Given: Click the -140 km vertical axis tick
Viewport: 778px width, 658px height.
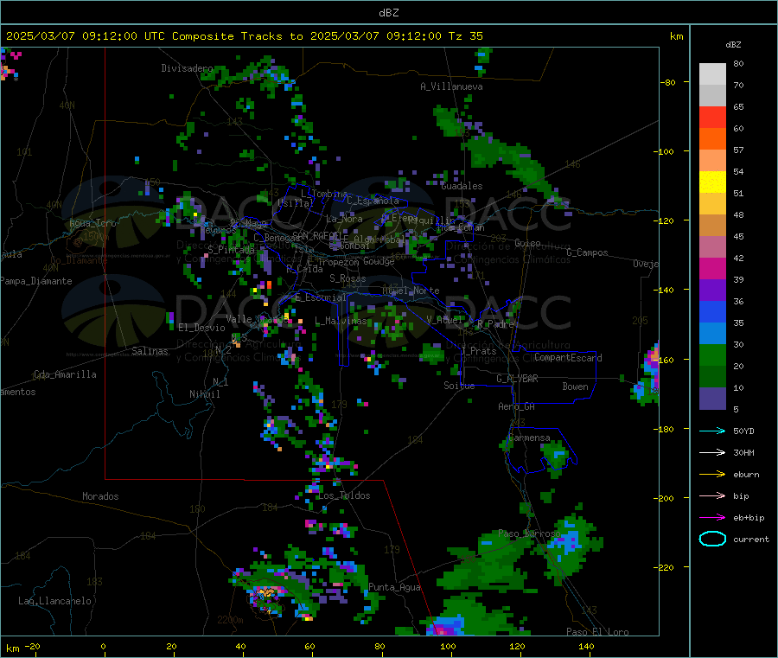Looking at the screenshot, I should coord(663,290).
